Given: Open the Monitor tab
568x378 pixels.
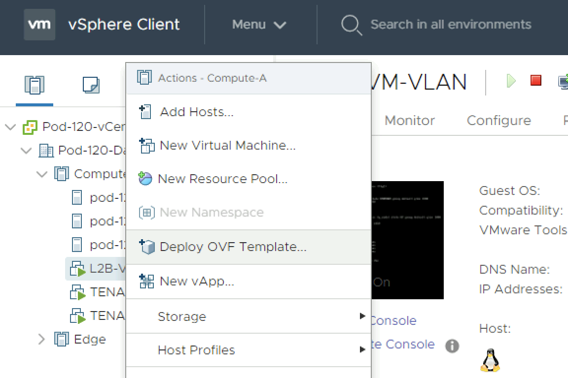Looking at the screenshot, I should (x=409, y=121).
